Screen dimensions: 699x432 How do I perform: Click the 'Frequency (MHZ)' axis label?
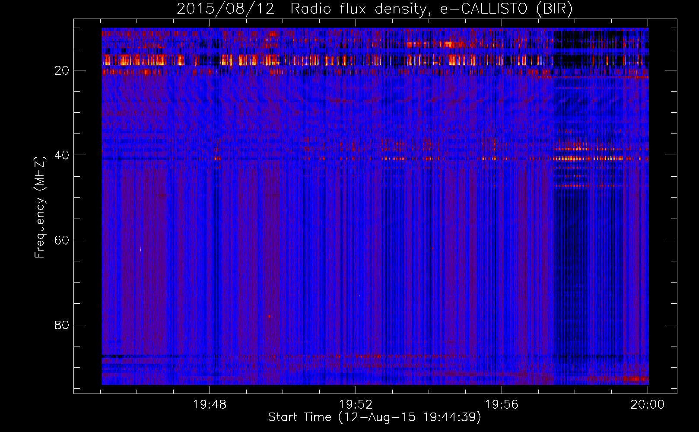40,207
